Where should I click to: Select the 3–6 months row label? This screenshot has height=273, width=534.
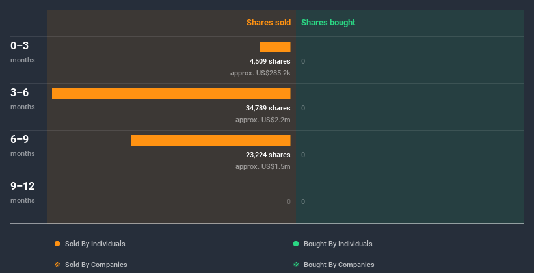coord(23,99)
